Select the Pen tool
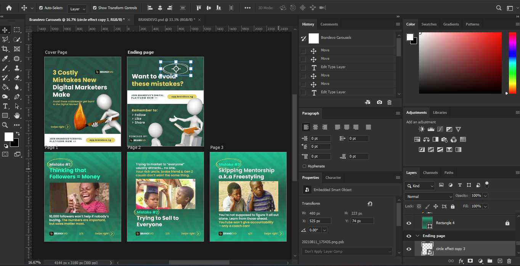Image resolution: width=520 pixels, height=266 pixels. [17, 97]
